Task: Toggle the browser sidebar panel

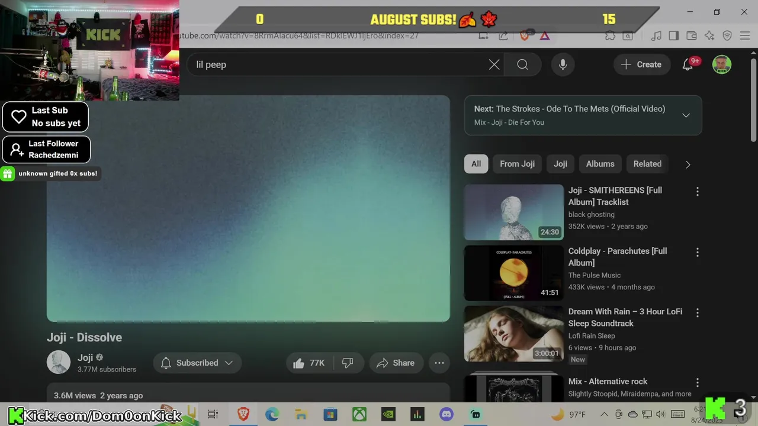Action: click(x=673, y=36)
